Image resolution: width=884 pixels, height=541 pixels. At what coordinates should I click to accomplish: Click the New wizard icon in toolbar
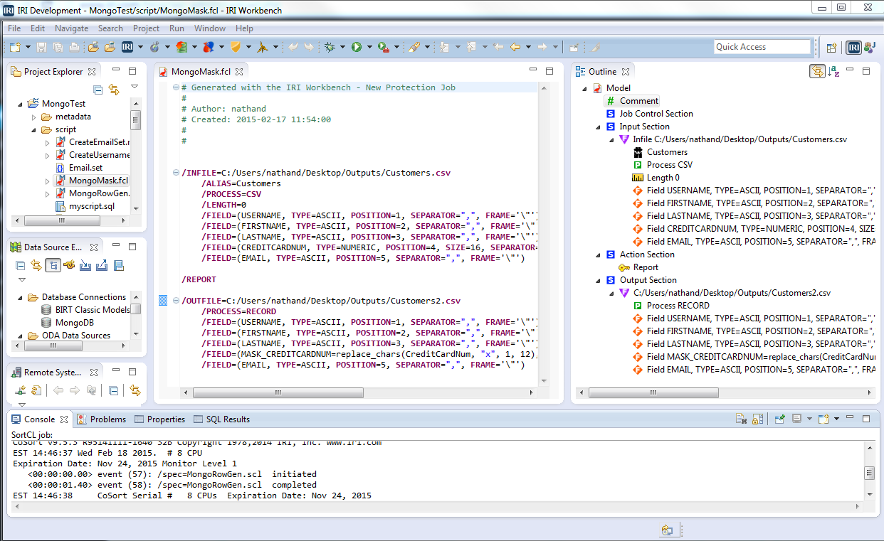coord(15,47)
